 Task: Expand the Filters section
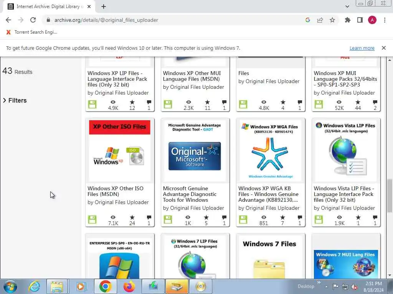pyautogui.click(x=15, y=100)
